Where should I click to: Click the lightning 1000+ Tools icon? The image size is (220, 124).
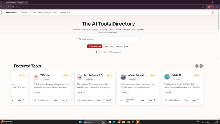pos(96,52)
